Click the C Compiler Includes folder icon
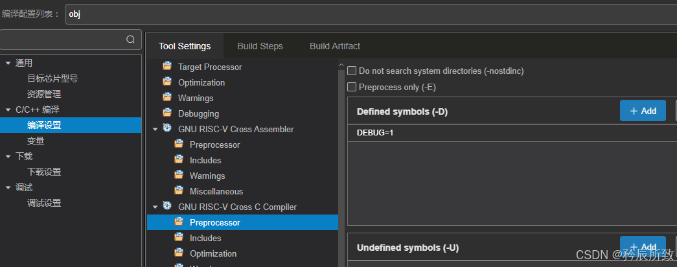The image size is (677, 267). tap(179, 238)
